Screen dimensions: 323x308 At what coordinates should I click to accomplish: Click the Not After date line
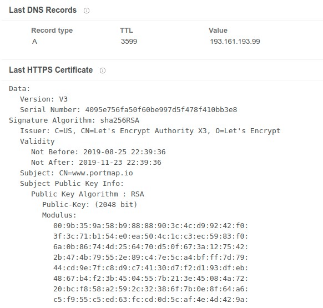[96, 163]
